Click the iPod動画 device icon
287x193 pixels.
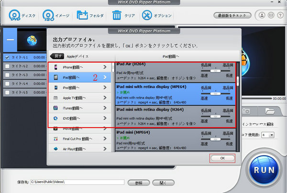click(x=55, y=88)
